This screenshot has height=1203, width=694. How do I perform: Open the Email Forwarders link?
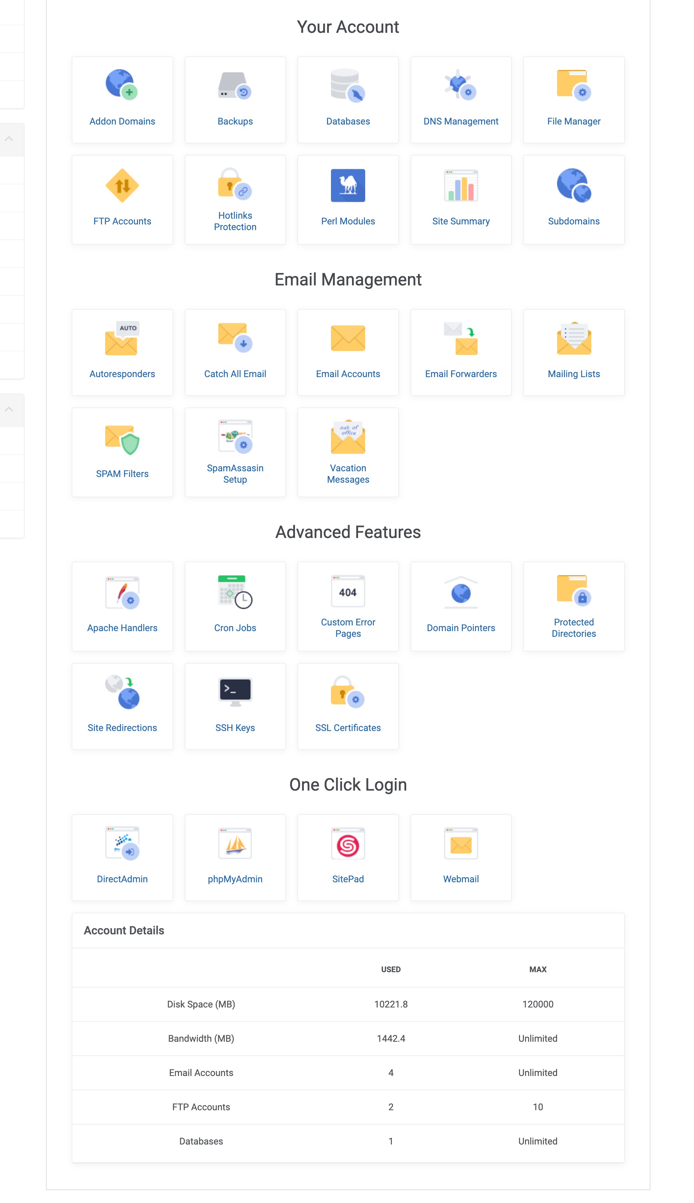click(x=460, y=374)
